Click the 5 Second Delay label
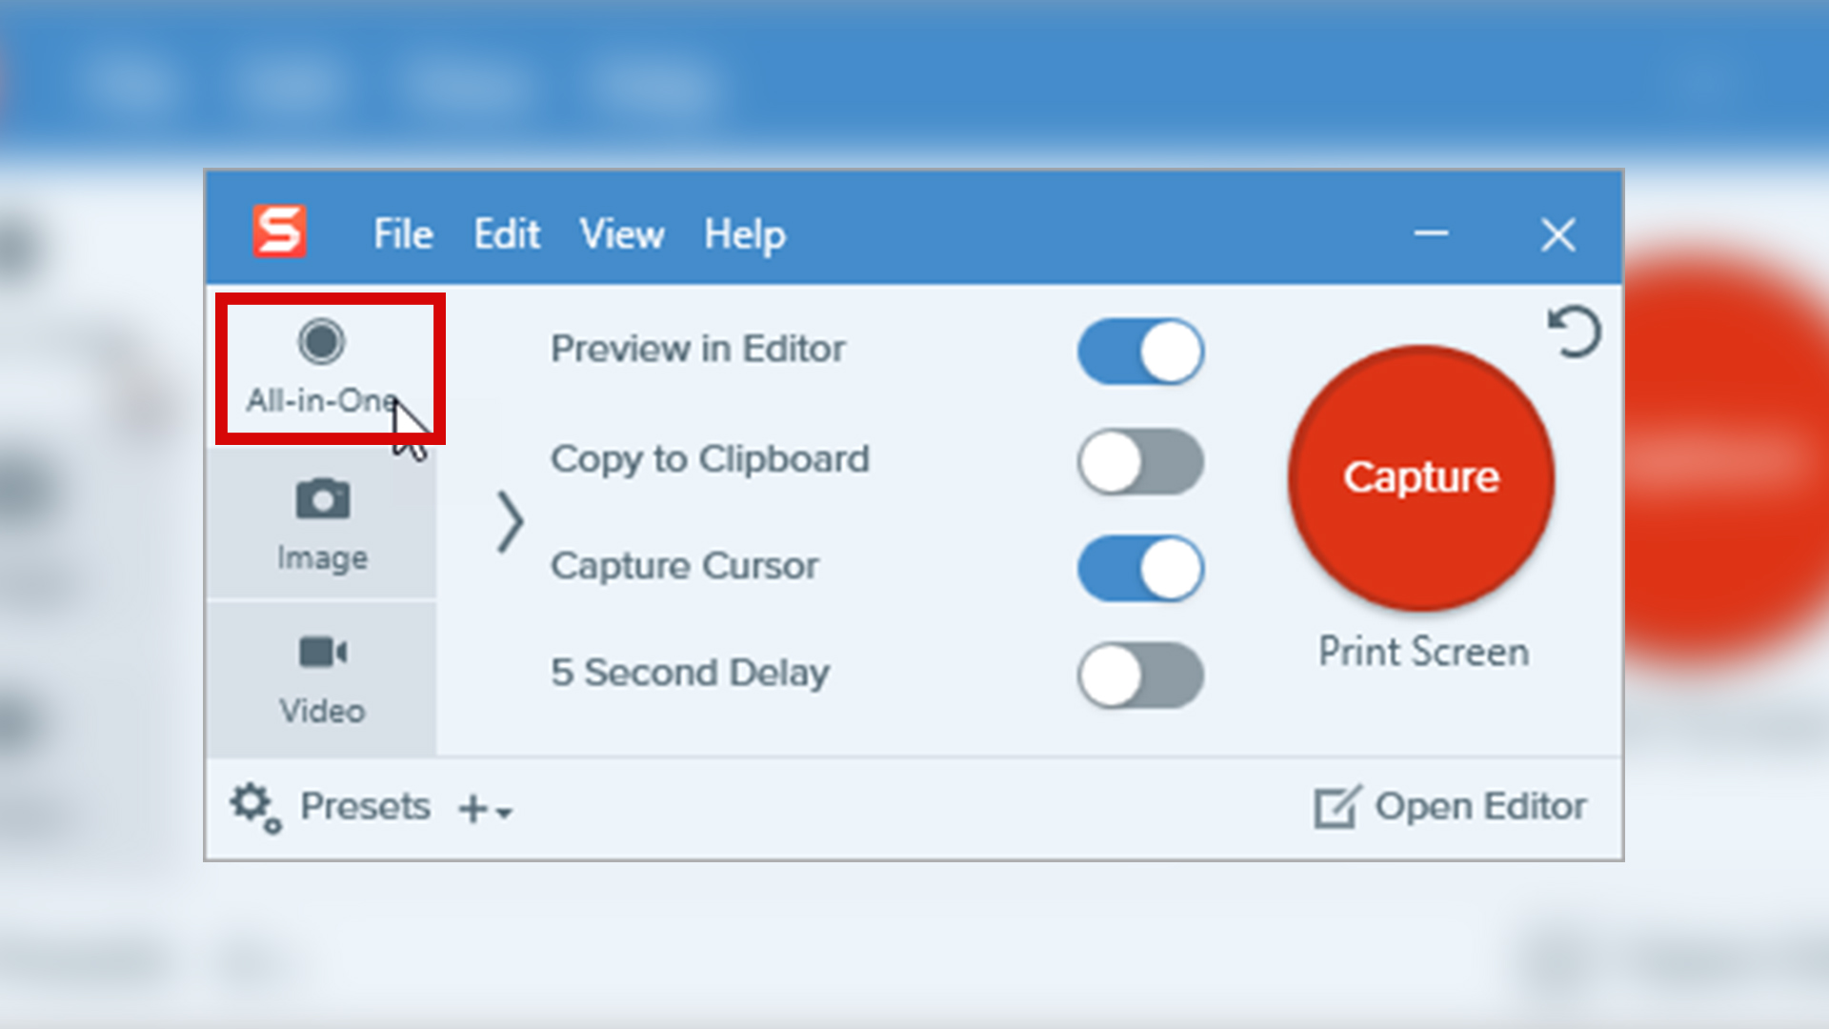 coord(690,674)
